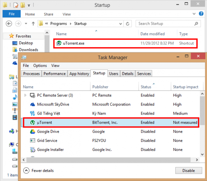Expand the Explorer ribbon chevron
The image size is (207, 181).
tap(194, 14)
